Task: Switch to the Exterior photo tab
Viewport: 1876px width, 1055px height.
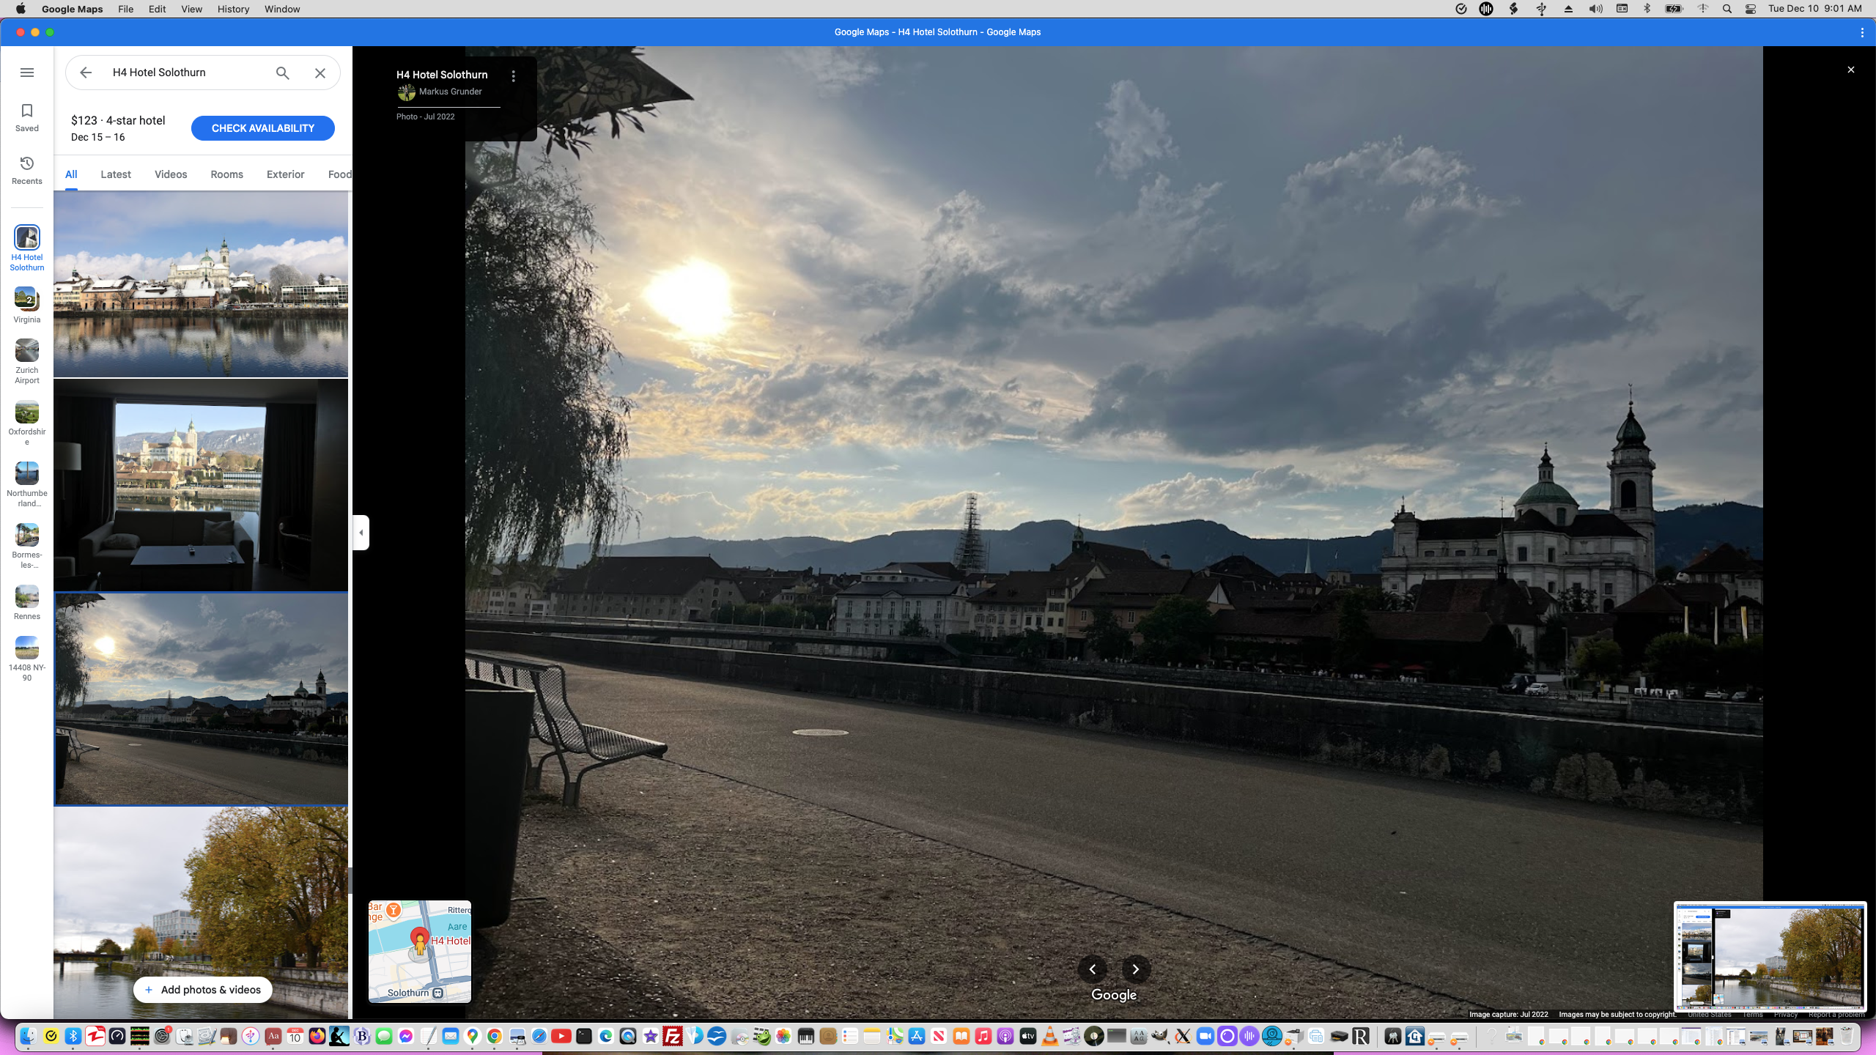Action: pyautogui.click(x=285, y=174)
